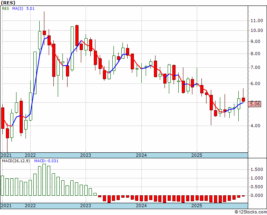267x215 pixels.
Task: Click the 0.500 MACD axis label
Action: coord(257,187)
